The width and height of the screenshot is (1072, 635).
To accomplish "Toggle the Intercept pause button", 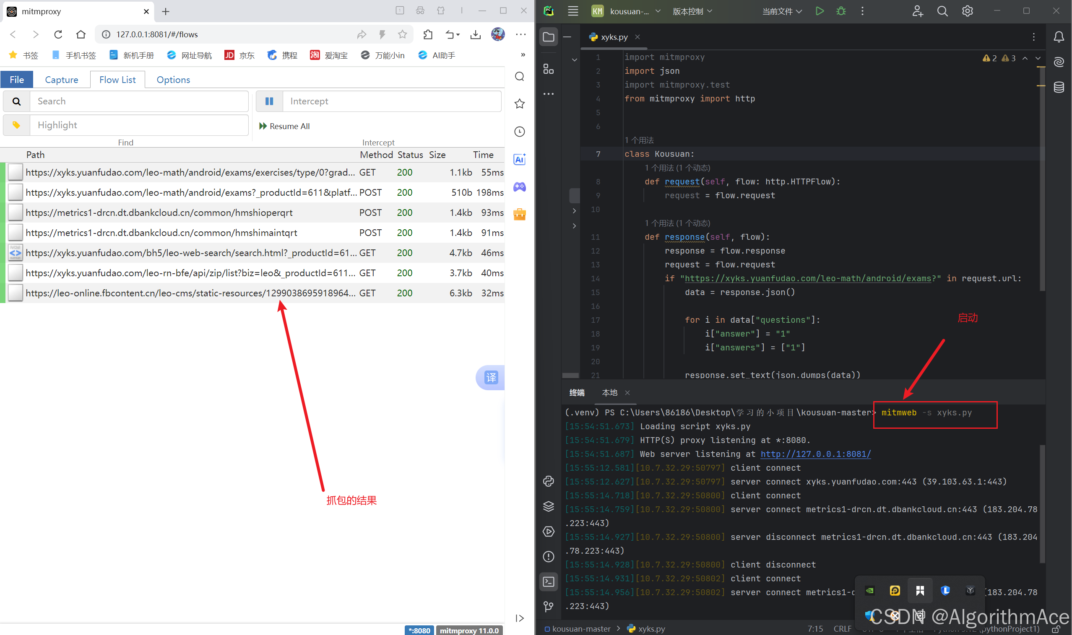I will pos(269,101).
